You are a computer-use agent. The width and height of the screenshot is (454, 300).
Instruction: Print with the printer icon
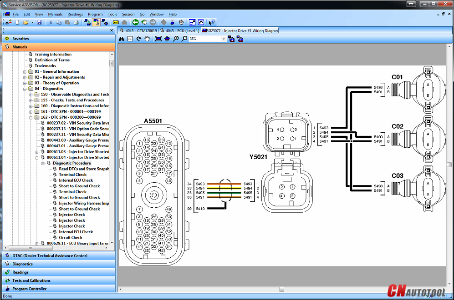(76, 22)
